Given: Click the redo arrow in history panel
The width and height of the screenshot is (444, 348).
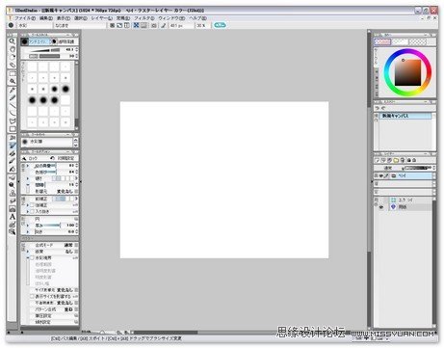Looking at the screenshot, I should 383,108.
